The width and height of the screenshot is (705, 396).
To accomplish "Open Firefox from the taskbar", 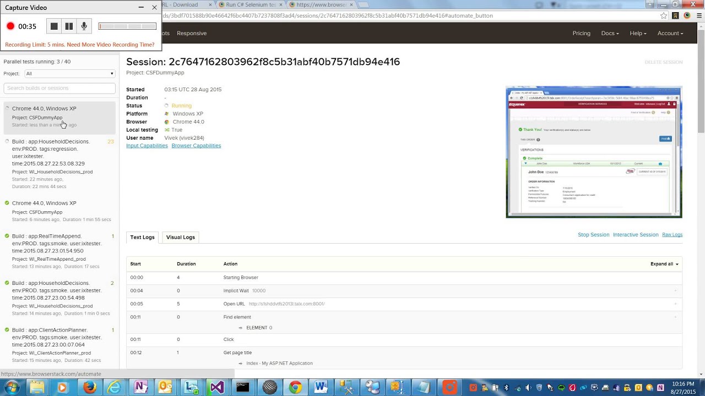I will tap(89, 387).
